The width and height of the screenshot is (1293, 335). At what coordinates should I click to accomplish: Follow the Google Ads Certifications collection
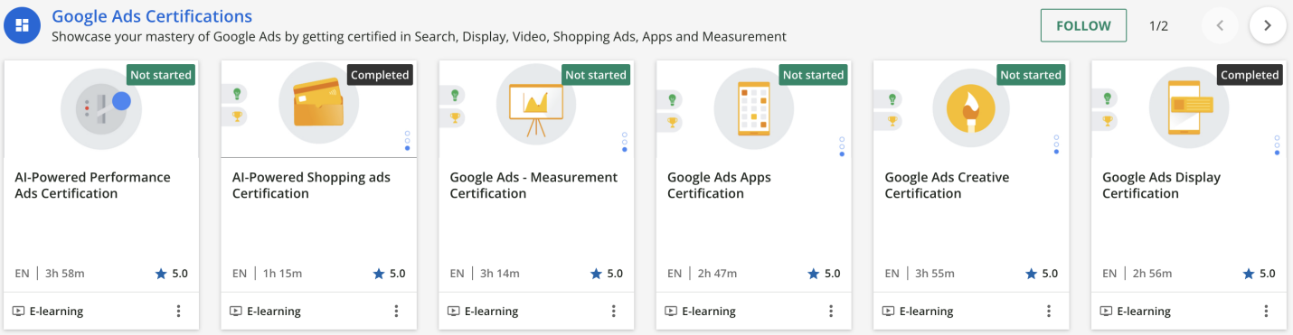coord(1083,25)
